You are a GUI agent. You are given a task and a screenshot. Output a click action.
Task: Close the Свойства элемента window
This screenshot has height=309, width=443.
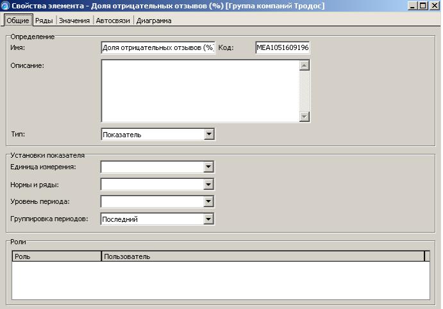coord(435,6)
